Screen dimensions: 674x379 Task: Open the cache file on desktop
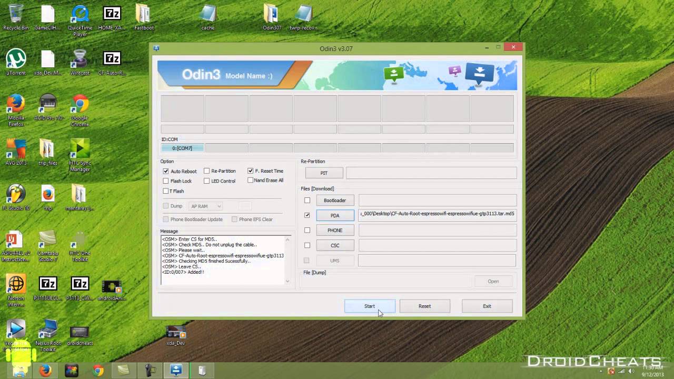[x=208, y=17]
